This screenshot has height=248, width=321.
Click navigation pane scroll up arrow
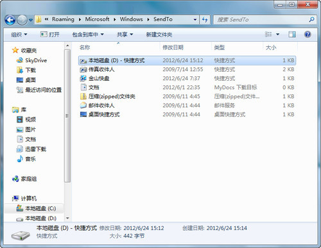[67, 45]
